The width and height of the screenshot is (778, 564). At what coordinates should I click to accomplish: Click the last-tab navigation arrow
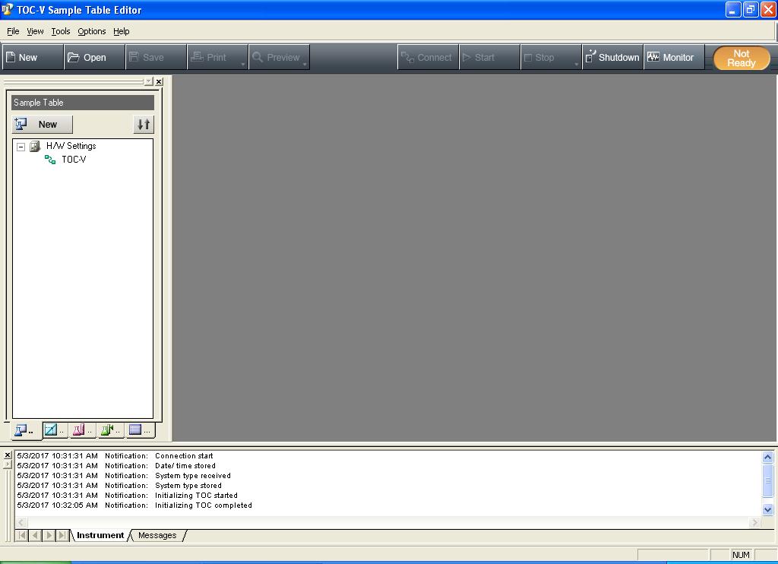[x=62, y=535]
